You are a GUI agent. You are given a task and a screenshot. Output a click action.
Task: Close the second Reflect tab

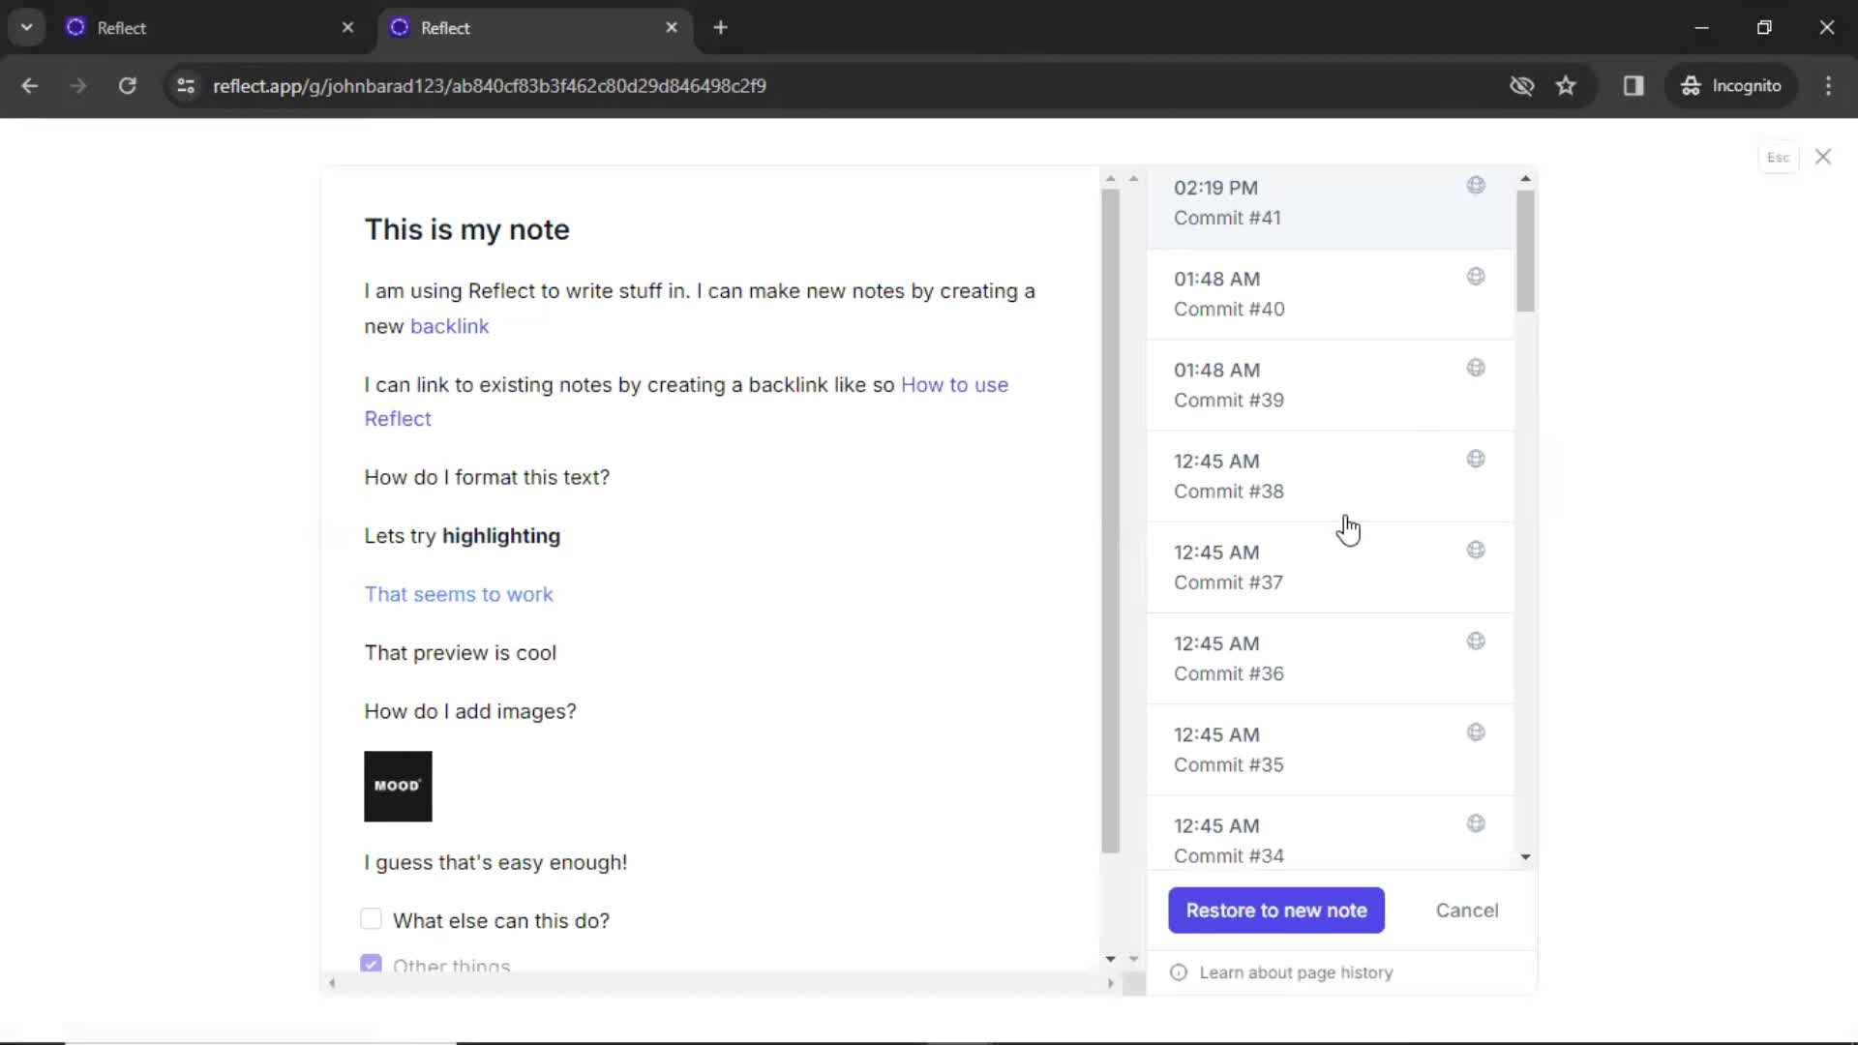coord(672,28)
